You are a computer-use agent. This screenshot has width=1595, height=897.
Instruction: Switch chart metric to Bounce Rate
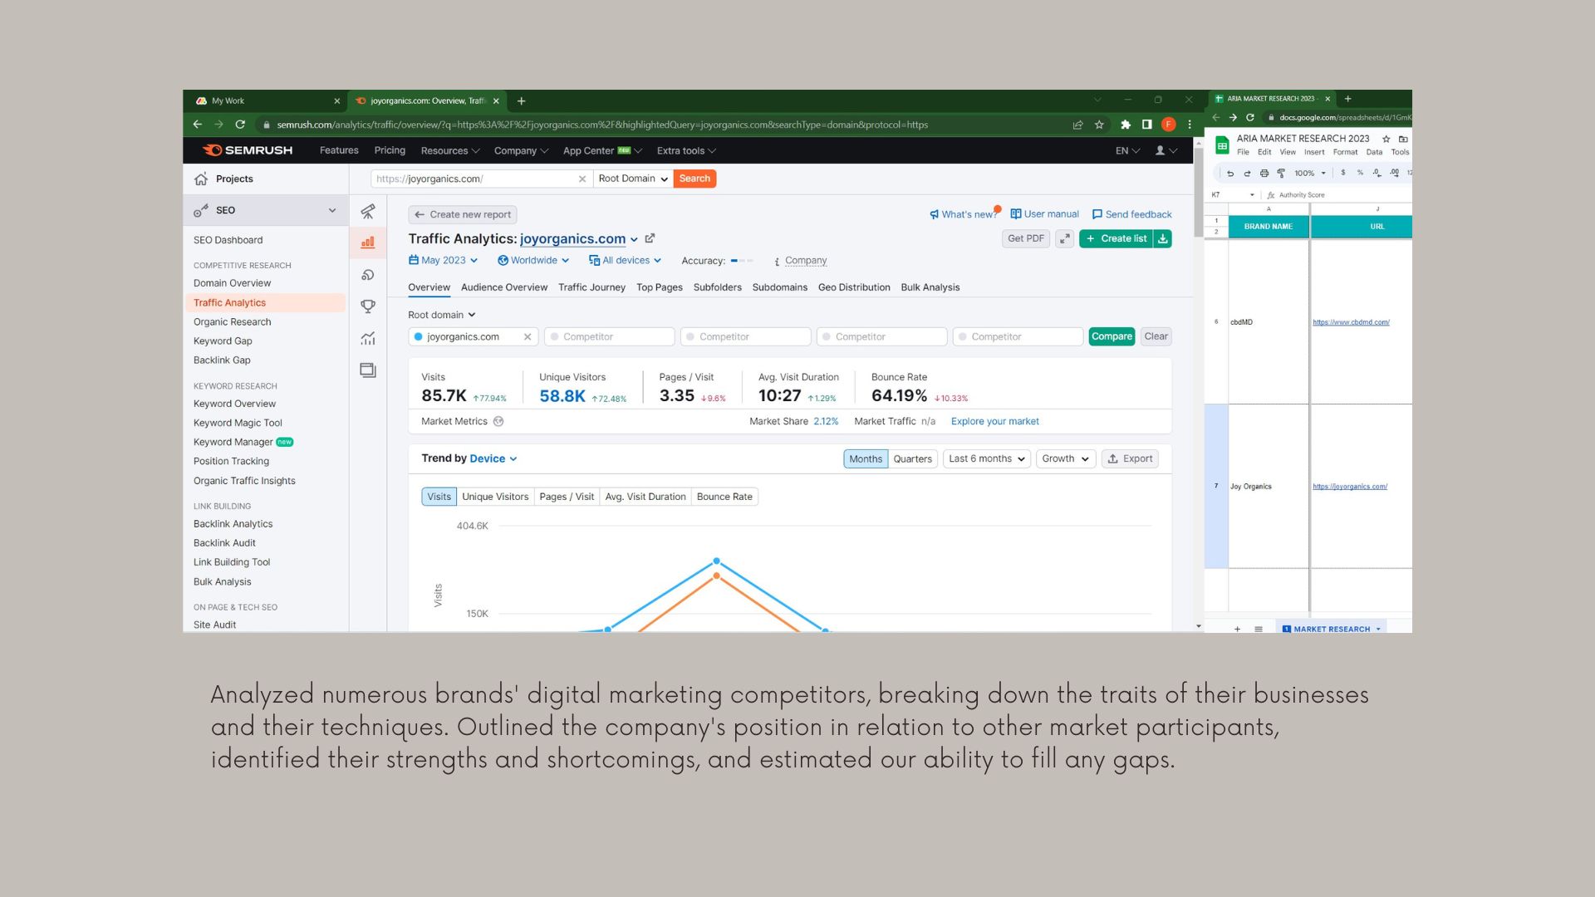pyautogui.click(x=724, y=497)
